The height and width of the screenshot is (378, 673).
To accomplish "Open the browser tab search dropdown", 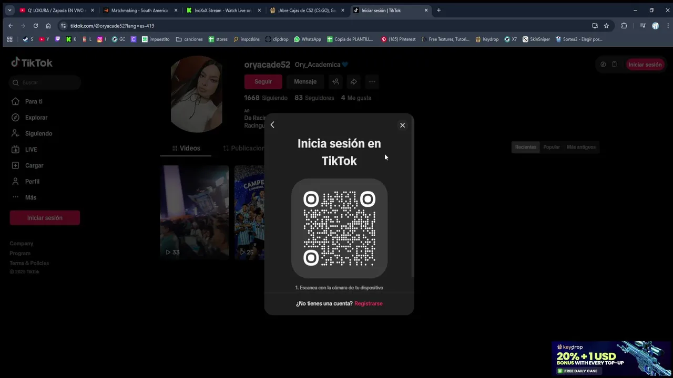I will (9, 10).
